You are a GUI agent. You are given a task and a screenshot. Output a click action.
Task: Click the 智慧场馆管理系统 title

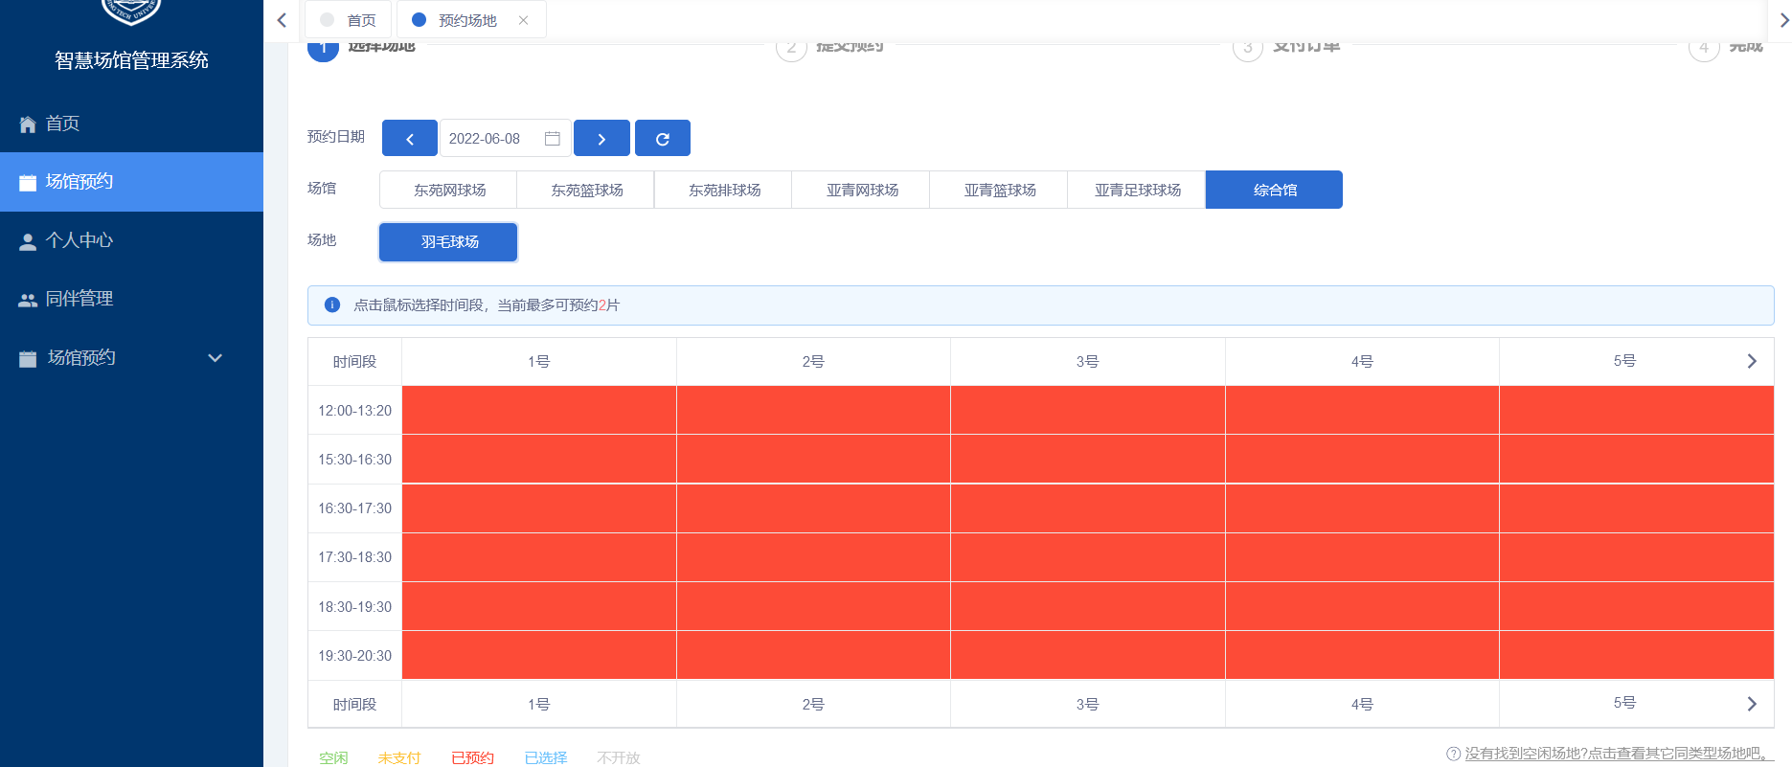pyautogui.click(x=131, y=60)
